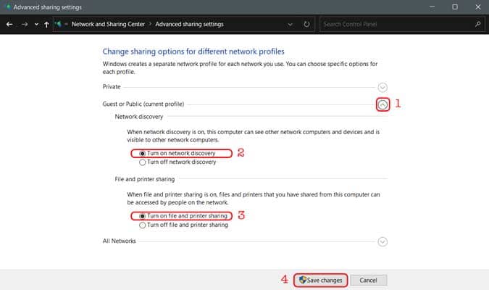
Task: Click the search magnifier icon
Action: pos(478,24)
